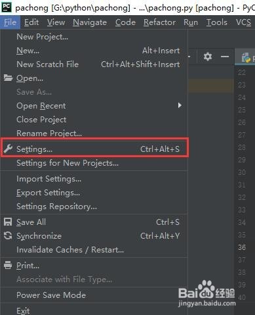Screen dimensions: 255x315
Task: Click the hide panel minus icon
Action: tap(225, 57)
